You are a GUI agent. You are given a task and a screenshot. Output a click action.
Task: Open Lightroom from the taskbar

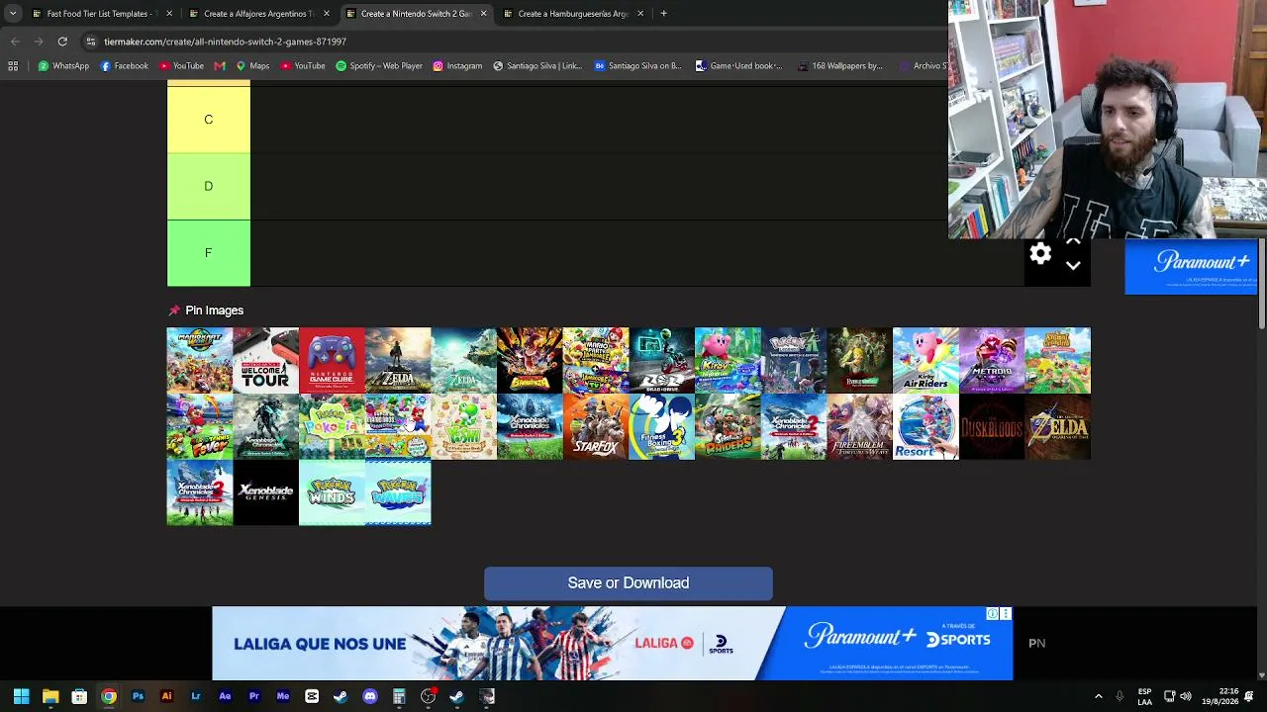click(196, 696)
